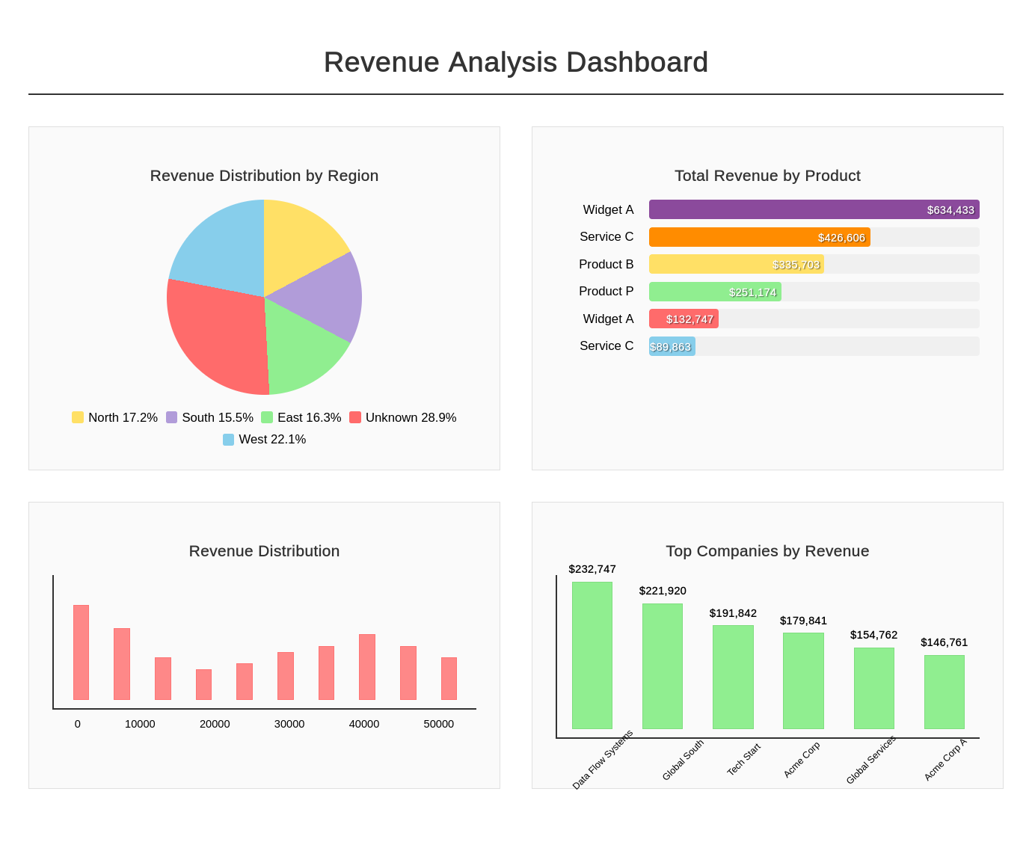Screen dimensions: 1032x848
Task: Click the yellow Product B revenue bar
Action: (736, 265)
